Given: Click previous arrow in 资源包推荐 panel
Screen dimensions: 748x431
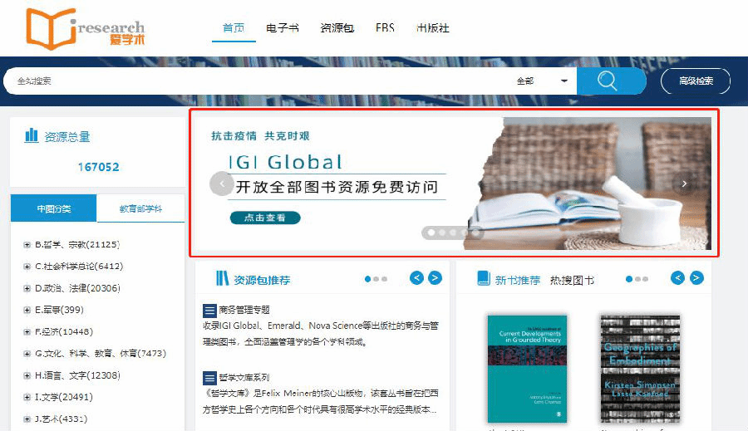Looking at the screenshot, I should [x=416, y=278].
